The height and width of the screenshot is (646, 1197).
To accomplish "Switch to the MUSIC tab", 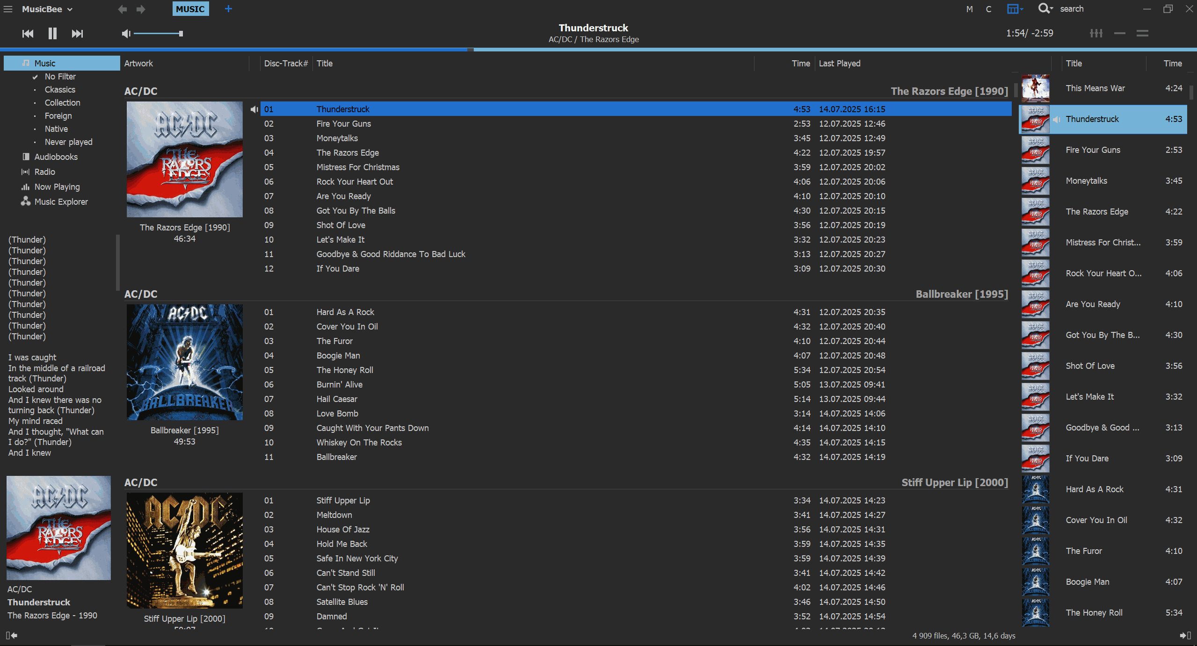I will coord(190,9).
